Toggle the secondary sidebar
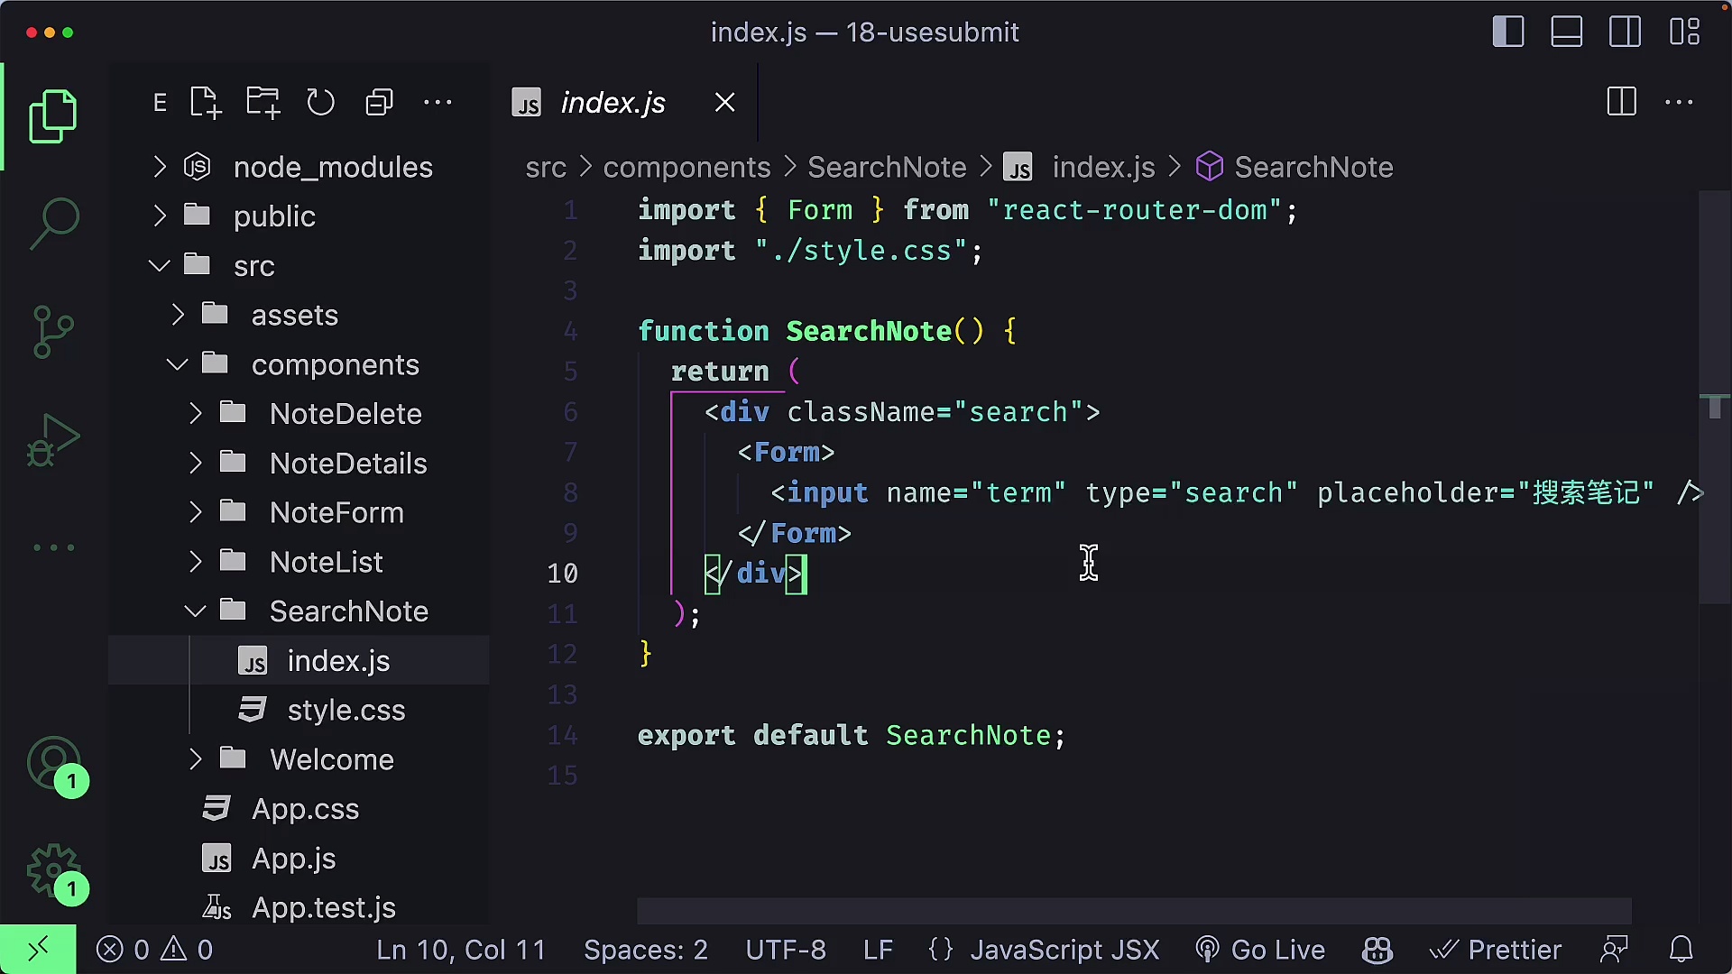This screenshot has width=1732, height=974. coord(1625,32)
